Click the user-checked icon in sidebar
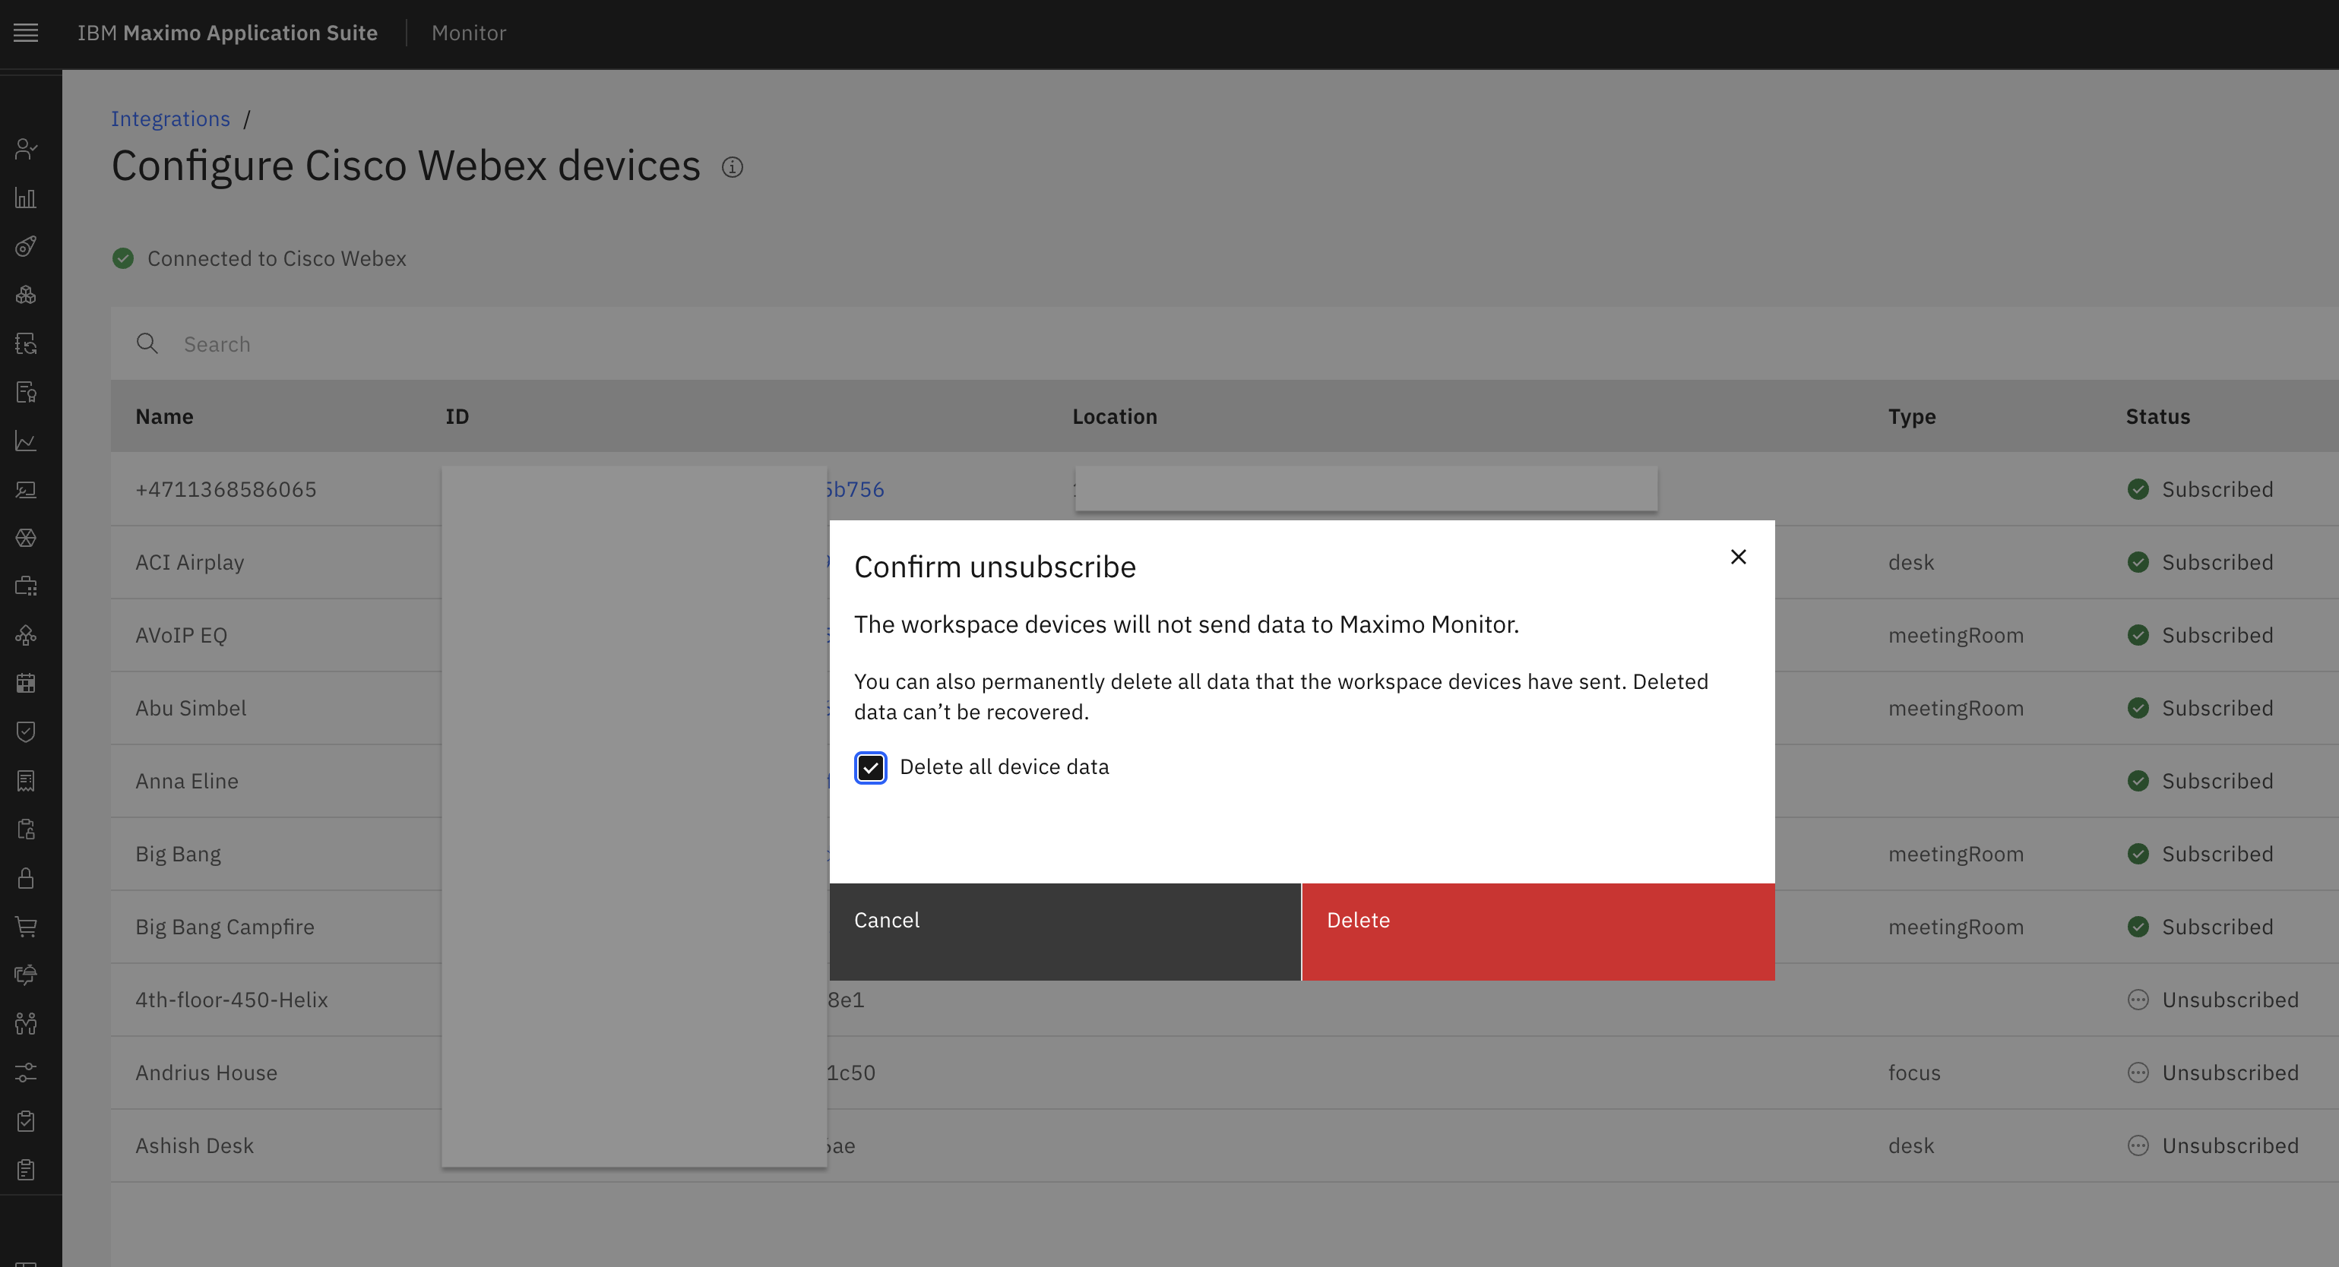This screenshot has height=1267, width=2339. [25, 149]
